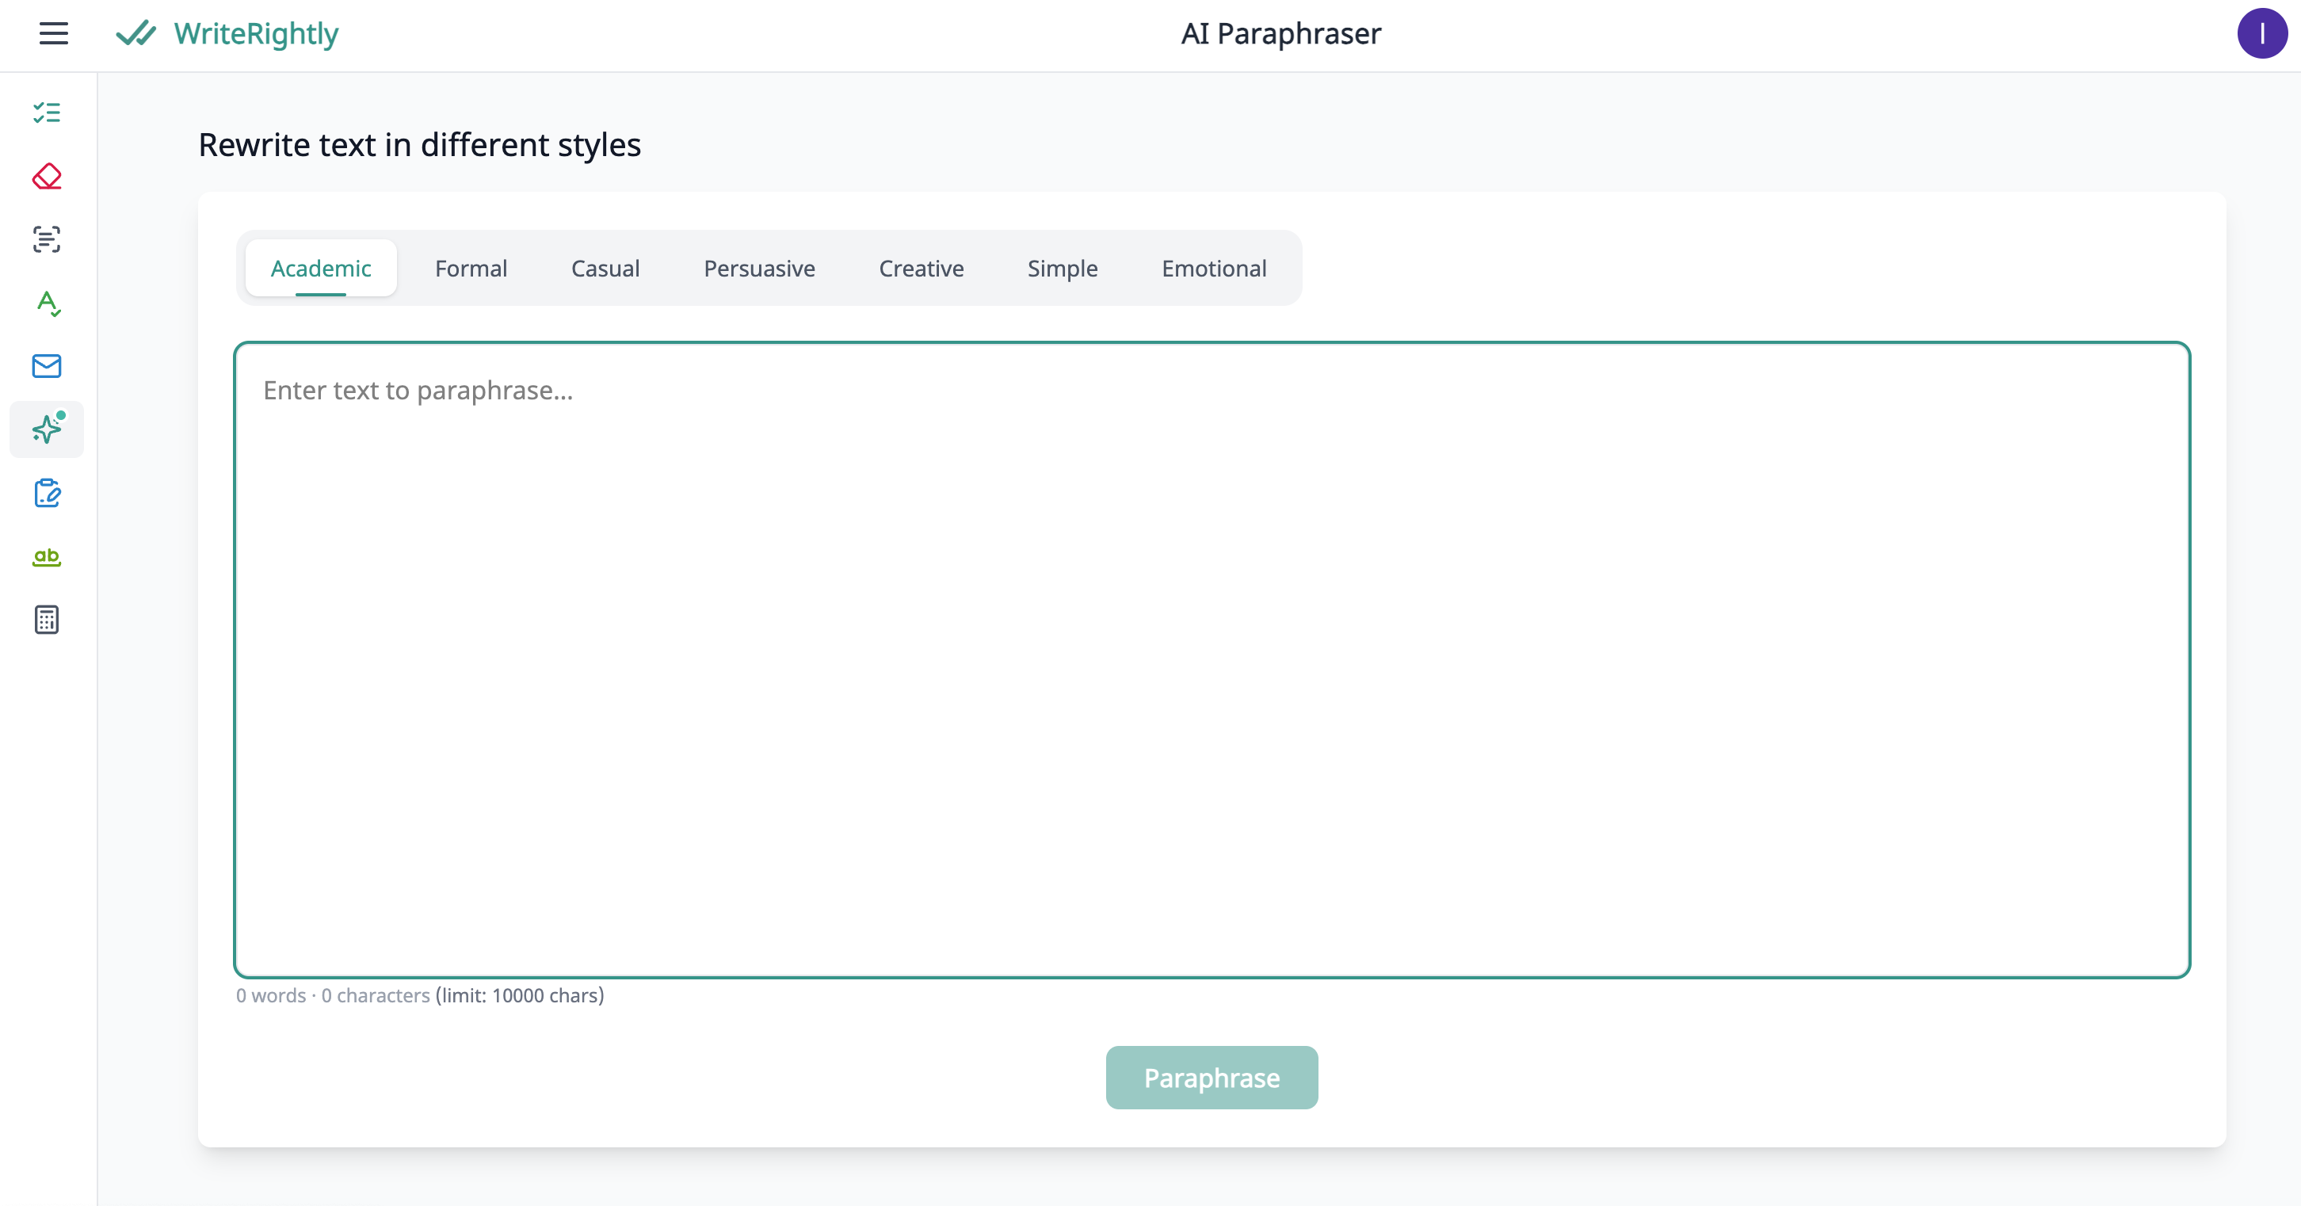Open the spell check 'A' icon
2301x1206 pixels.
pyautogui.click(x=47, y=303)
